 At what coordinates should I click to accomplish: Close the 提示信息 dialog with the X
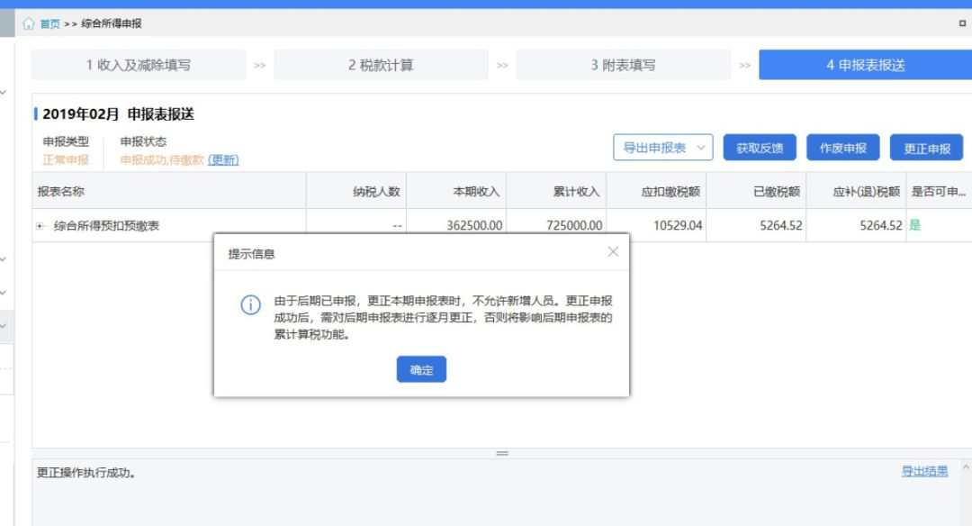[613, 252]
